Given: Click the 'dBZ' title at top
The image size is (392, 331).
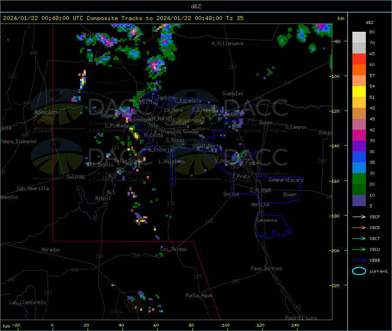Looking at the screenshot, I should tap(196, 7).
